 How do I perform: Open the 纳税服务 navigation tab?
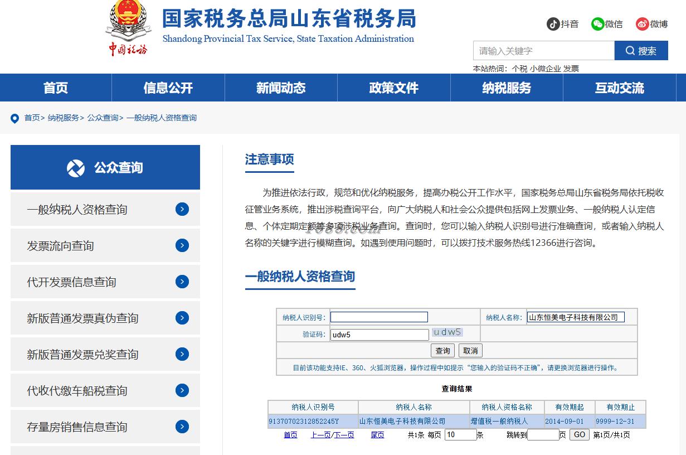pyautogui.click(x=507, y=88)
